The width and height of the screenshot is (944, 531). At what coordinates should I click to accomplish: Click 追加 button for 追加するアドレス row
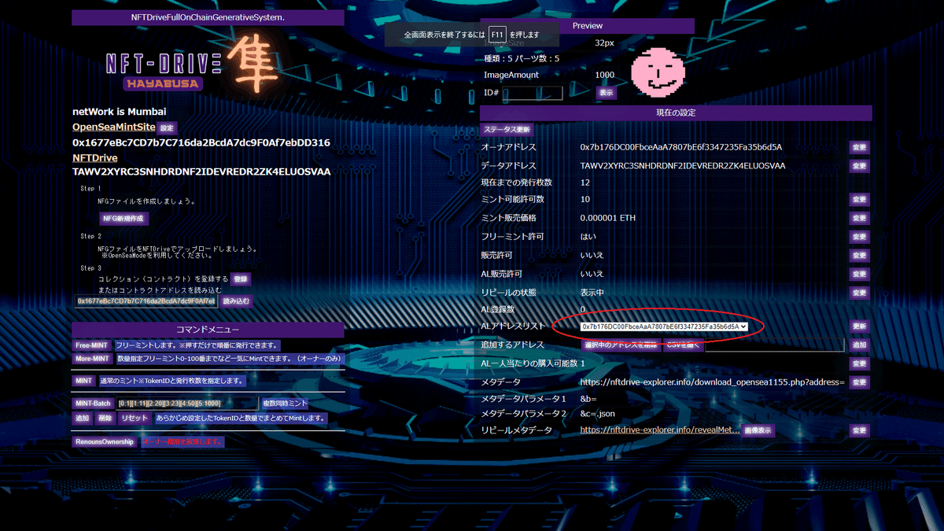859,345
